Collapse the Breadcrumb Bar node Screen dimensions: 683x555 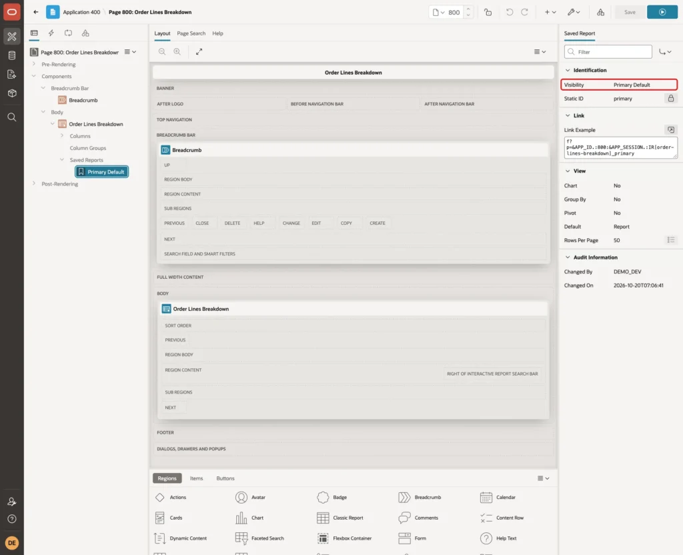click(43, 88)
